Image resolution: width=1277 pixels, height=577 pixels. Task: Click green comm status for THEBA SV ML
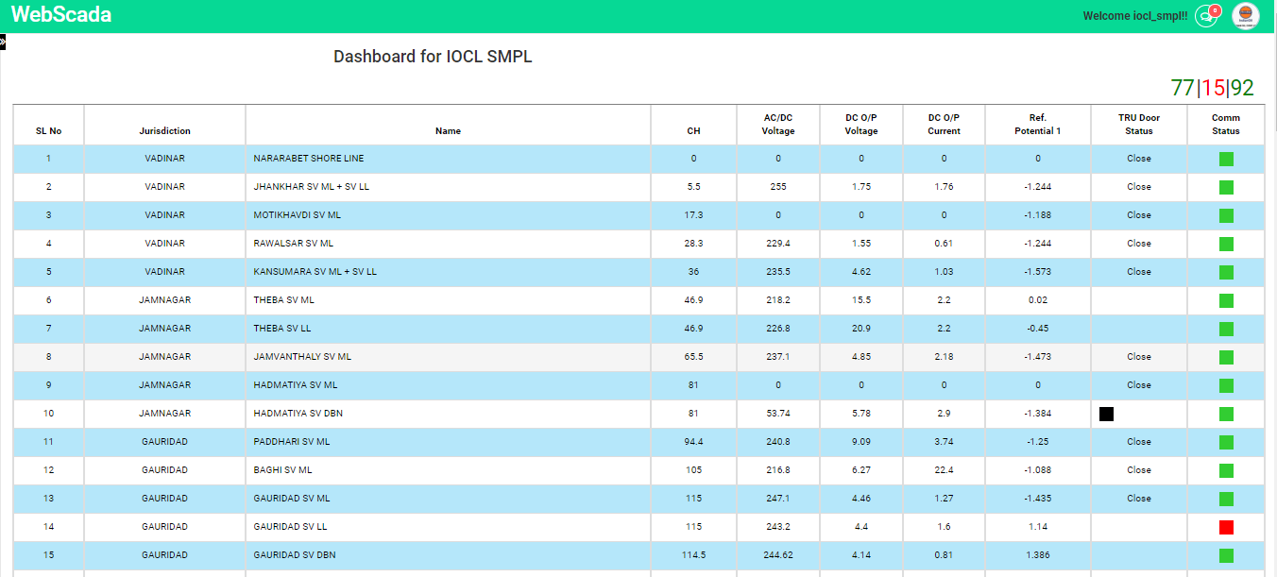click(1226, 300)
